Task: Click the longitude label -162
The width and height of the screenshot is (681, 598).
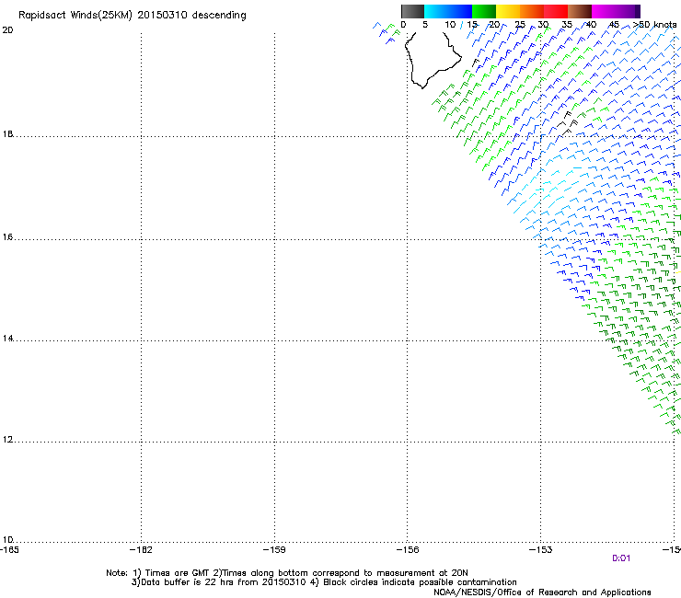Action: pos(141,550)
